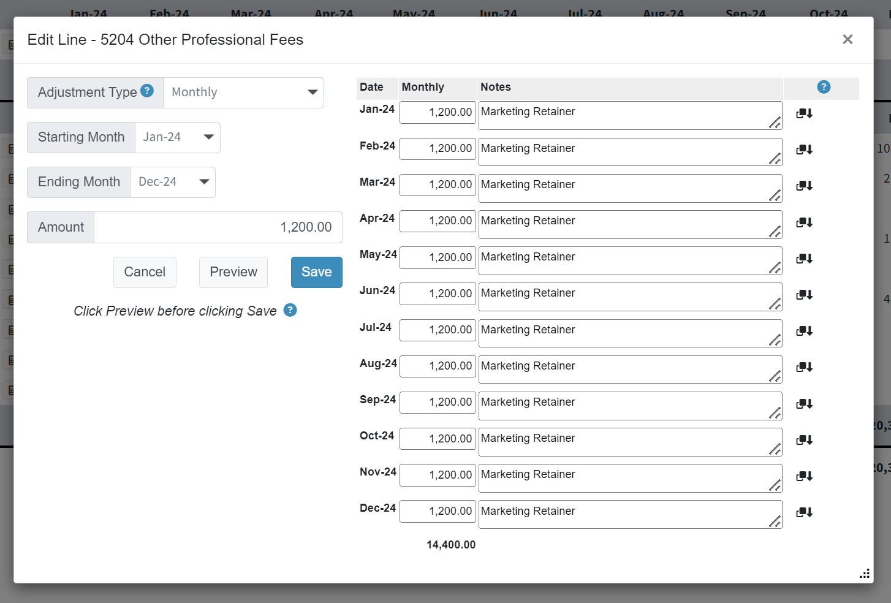The image size is (891, 603).
Task: Save the 5204 Other Professional Fees changes
Action: [316, 272]
